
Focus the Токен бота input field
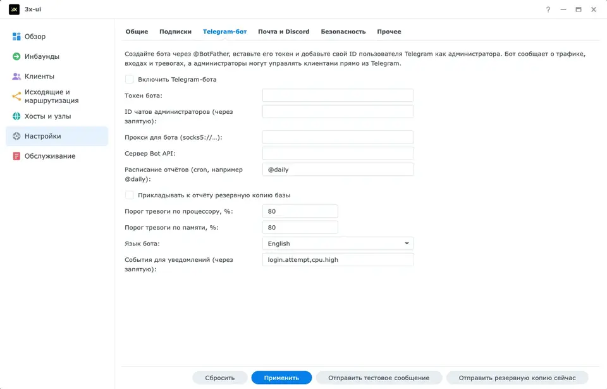[338, 96]
